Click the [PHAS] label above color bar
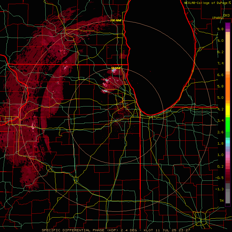232x232 pixels. tap(218, 18)
